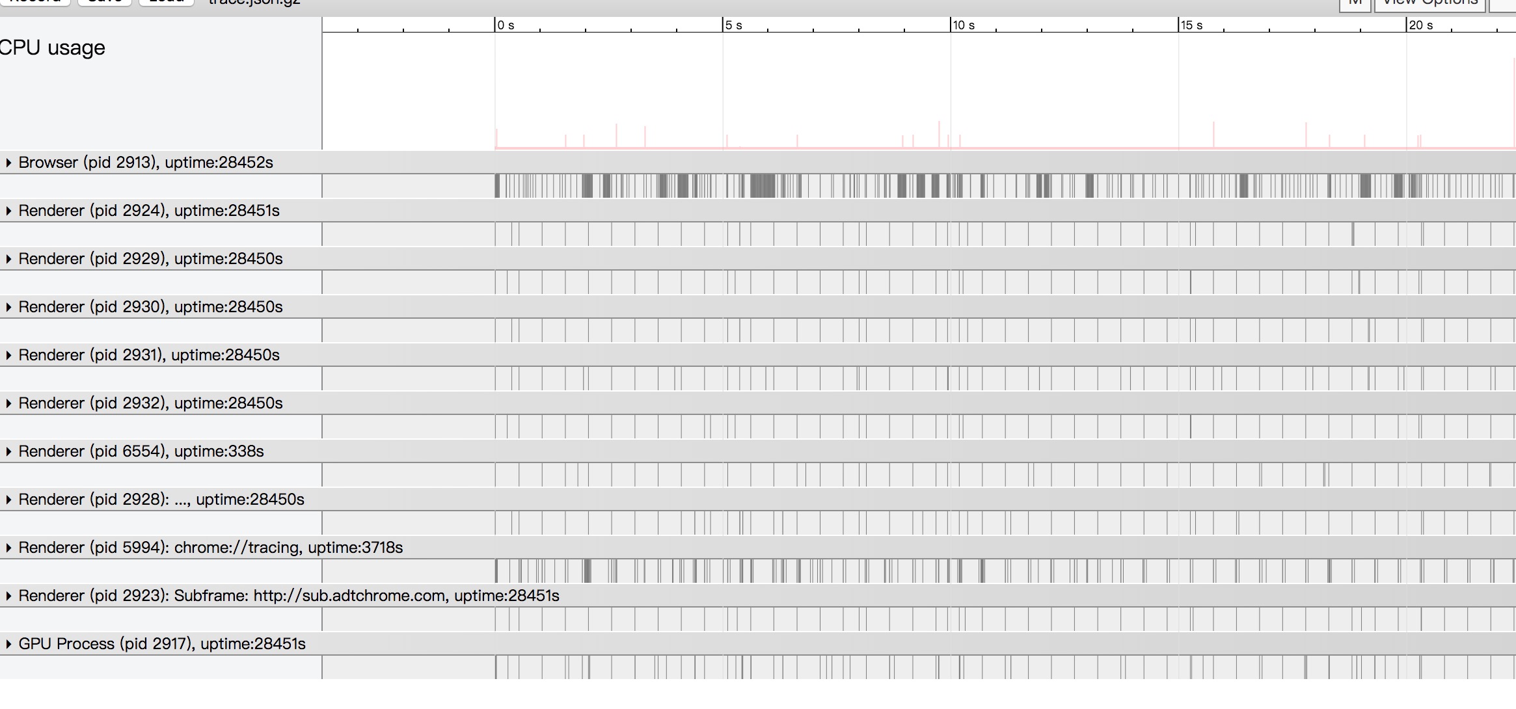The width and height of the screenshot is (1516, 709).
Task: Expand the Renderer (pid 2930) process
Action: [x=8, y=307]
